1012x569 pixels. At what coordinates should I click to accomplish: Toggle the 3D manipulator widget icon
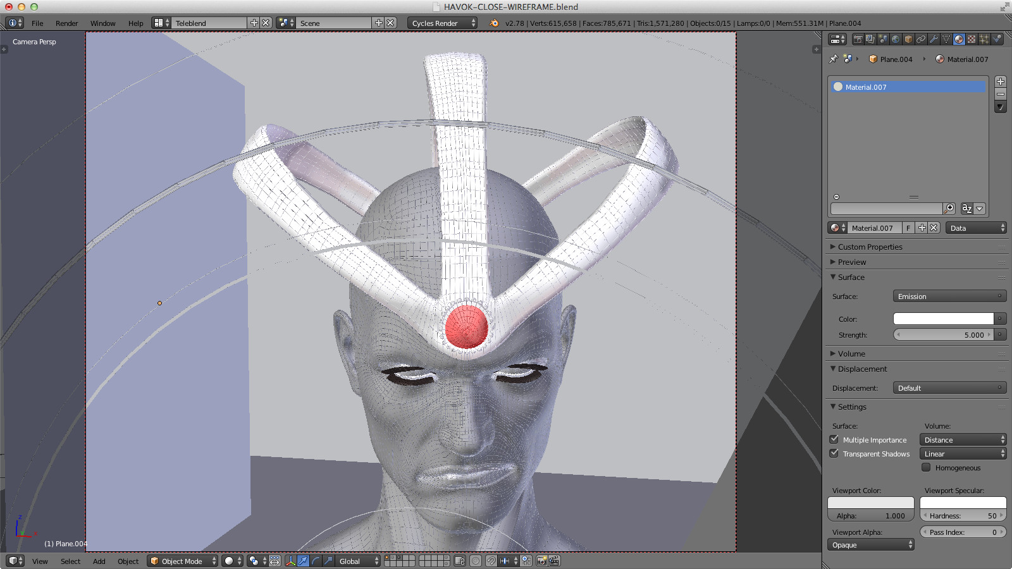click(x=290, y=561)
